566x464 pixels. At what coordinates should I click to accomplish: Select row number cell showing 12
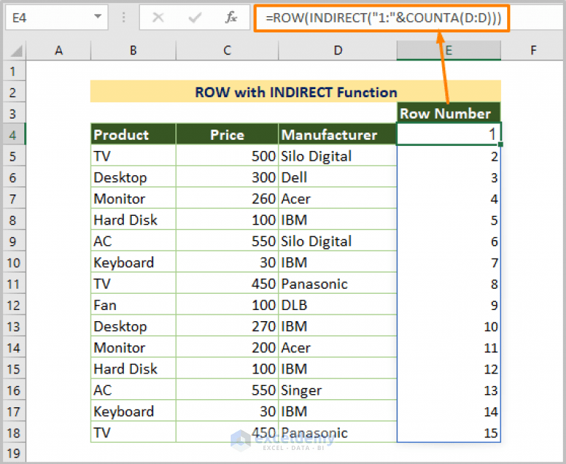(x=449, y=369)
